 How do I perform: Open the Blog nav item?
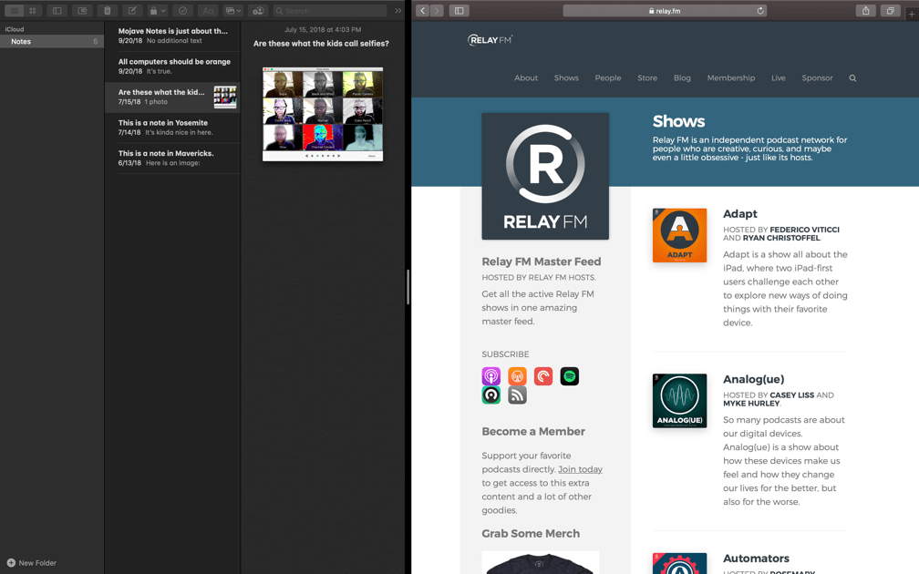click(x=682, y=78)
